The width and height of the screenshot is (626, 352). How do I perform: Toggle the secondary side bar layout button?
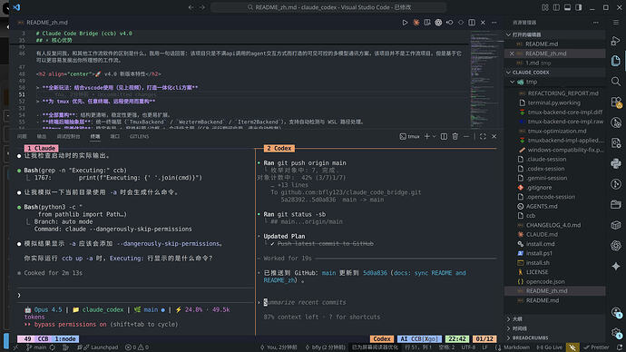pos(579,7)
